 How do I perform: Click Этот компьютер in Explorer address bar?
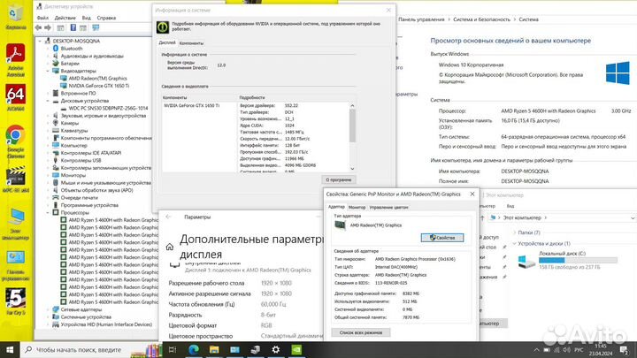click(522, 218)
